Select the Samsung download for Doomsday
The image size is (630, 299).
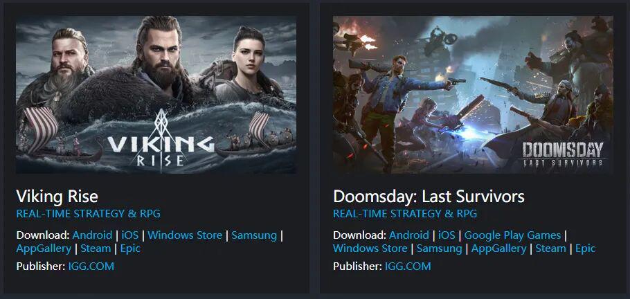click(x=439, y=248)
